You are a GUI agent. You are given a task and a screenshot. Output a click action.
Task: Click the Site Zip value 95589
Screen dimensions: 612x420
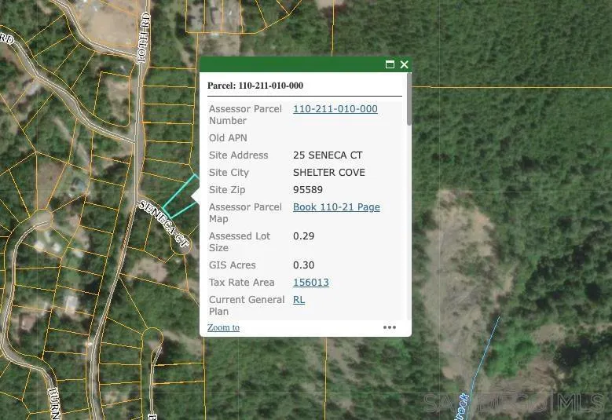click(x=308, y=190)
